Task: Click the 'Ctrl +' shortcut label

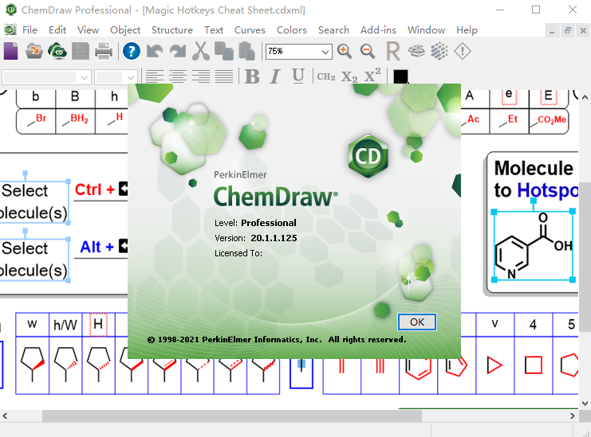Action: (x=94, y=189)
